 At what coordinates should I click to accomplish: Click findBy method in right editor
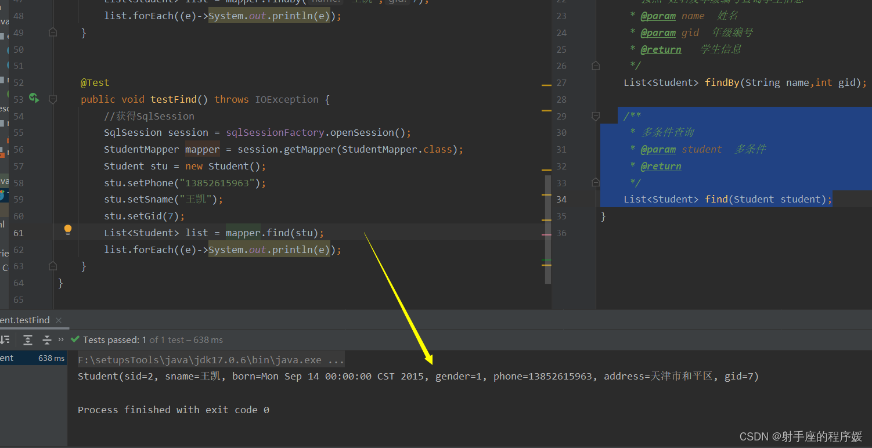point(722,82)
